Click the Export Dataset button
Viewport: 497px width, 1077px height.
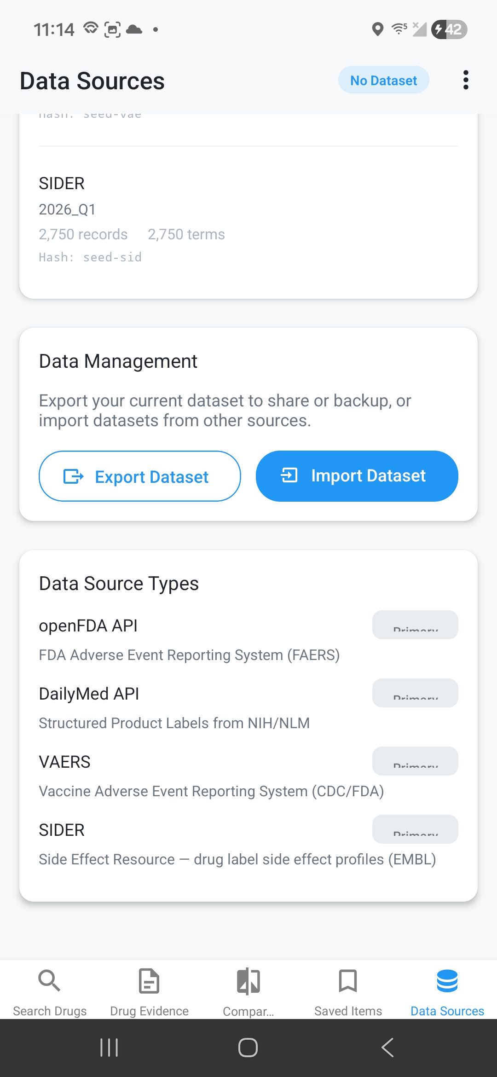140,476
